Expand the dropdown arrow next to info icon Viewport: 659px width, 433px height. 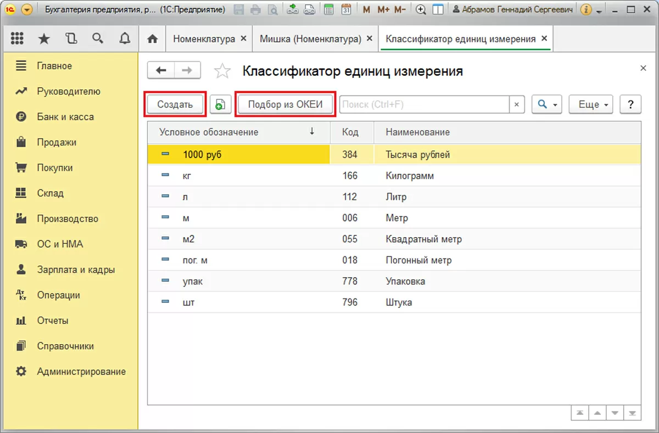[x=599, y=10]
